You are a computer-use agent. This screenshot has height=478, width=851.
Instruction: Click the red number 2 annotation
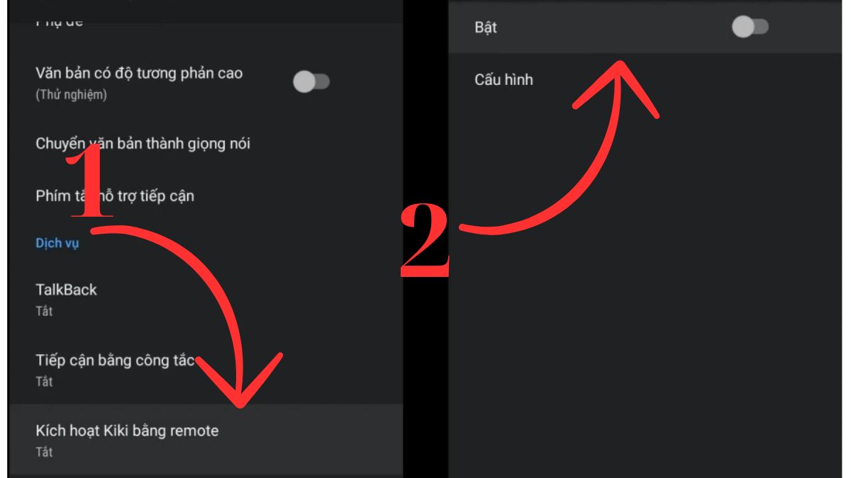pyautogui.click(x=425, y=239)
